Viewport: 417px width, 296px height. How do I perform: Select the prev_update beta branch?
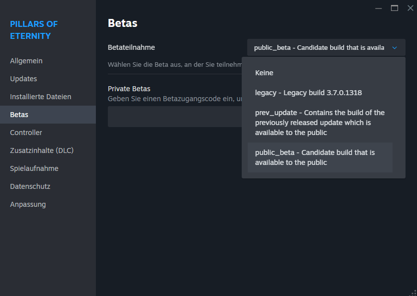point(320,123)
